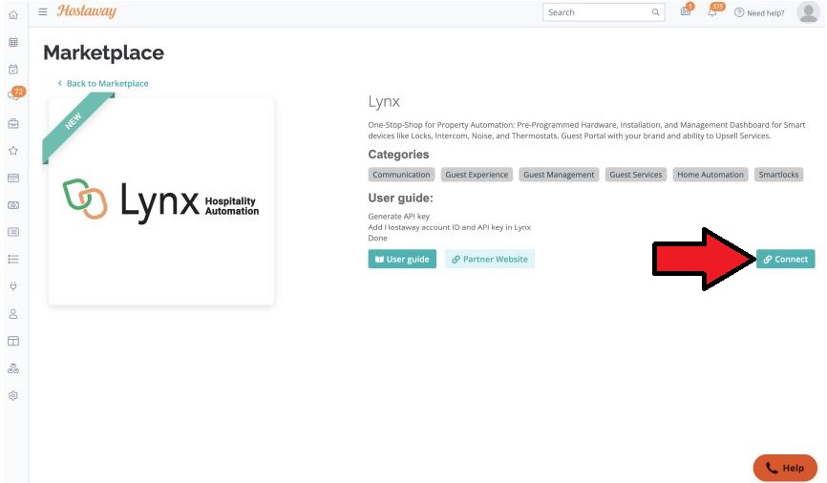Image resolution: width=827 pixels, height=483 pixels.
Task: Click the 'Done' step text
Action: [377, 238]
